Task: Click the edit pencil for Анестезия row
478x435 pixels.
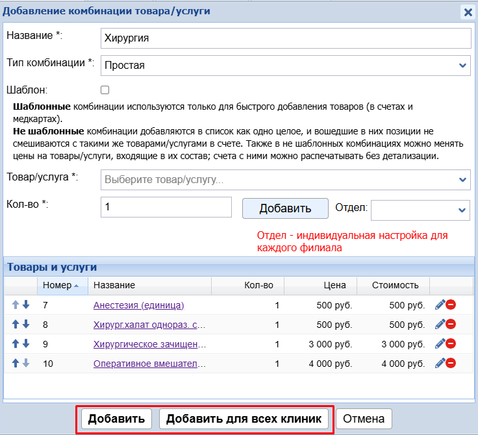Action: pos(440,305)
